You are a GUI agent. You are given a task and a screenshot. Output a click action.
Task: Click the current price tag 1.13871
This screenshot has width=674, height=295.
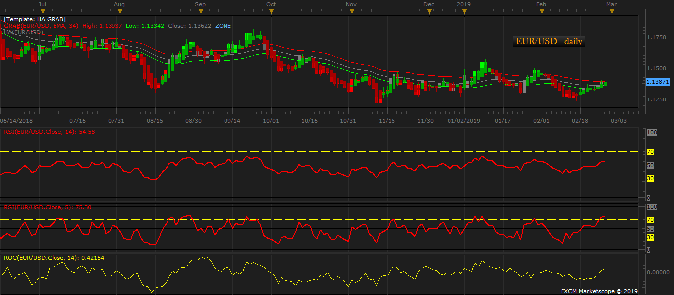657,81
